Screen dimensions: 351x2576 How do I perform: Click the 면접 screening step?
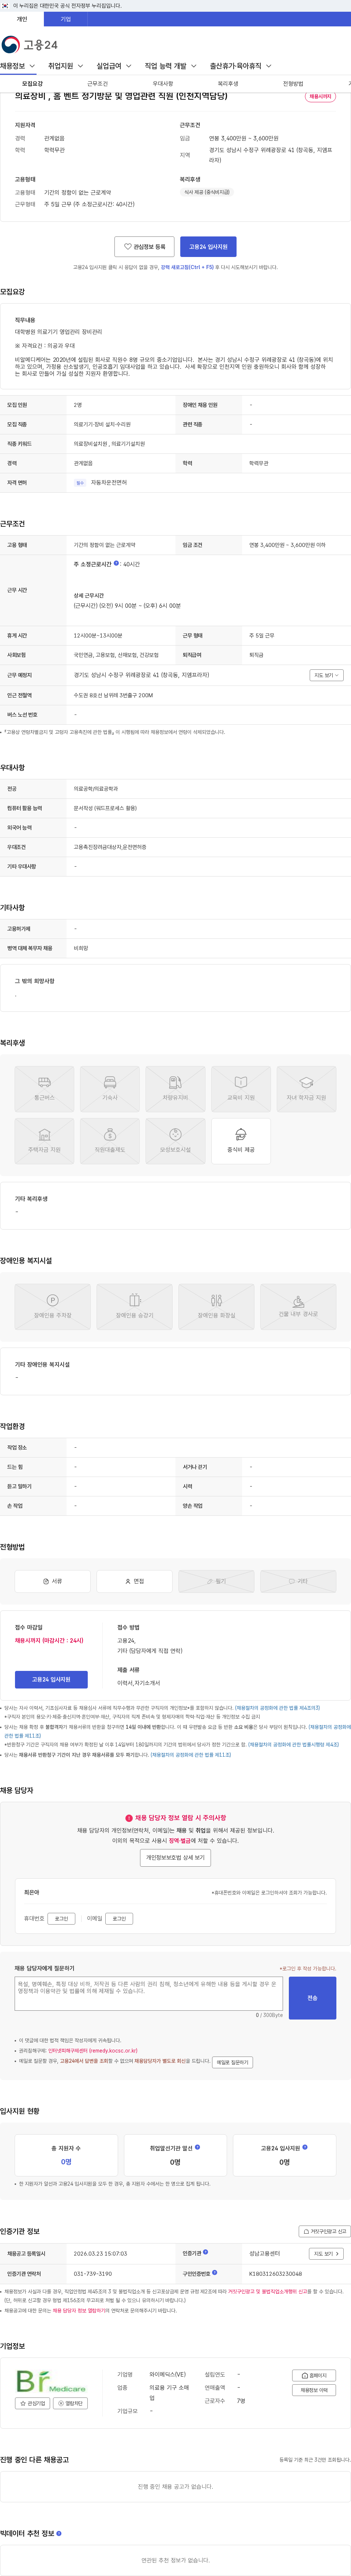135,1581
